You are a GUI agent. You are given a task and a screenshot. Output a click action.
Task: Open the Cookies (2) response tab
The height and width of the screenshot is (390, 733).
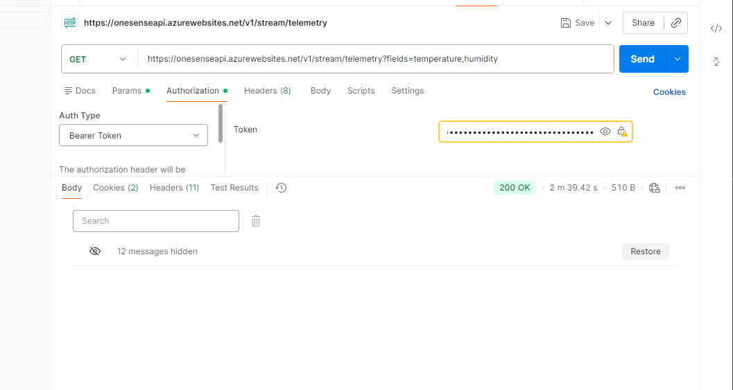[x=116, y=188]
